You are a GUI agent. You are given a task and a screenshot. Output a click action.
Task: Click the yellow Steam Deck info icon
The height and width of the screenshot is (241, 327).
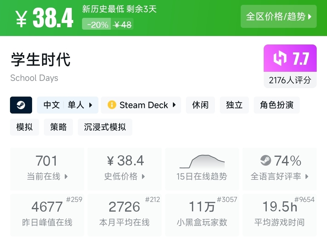click(112, 105)
